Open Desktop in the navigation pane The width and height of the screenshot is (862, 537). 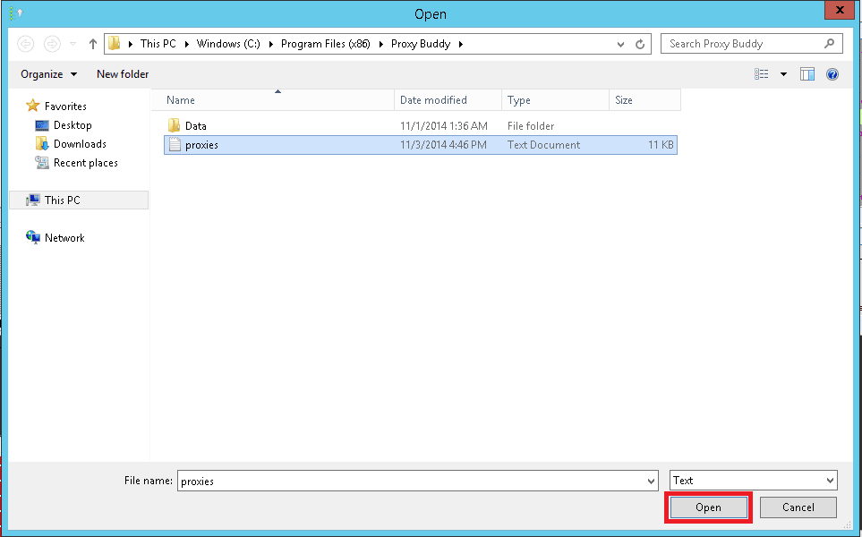click(x=73, y=125)
